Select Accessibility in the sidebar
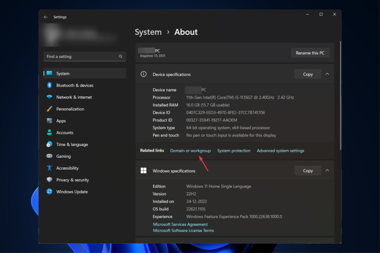This screenshot has width=380, height=253. coord(85,168)
